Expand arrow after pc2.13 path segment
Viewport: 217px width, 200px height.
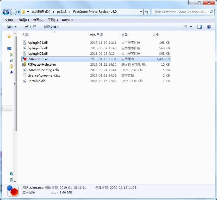pos(70,12)
